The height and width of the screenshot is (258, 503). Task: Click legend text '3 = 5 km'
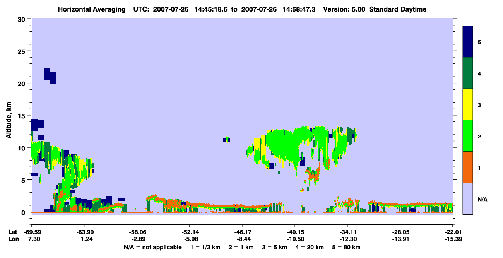(x=275, y=247)
